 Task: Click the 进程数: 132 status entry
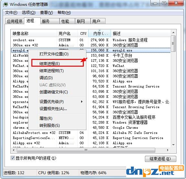[14, 173]
